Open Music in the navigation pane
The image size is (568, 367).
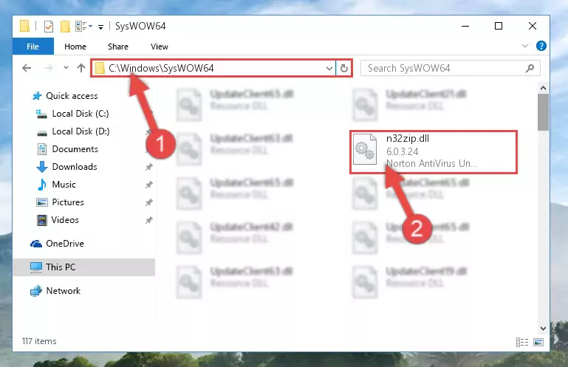[x=64, y=185]
